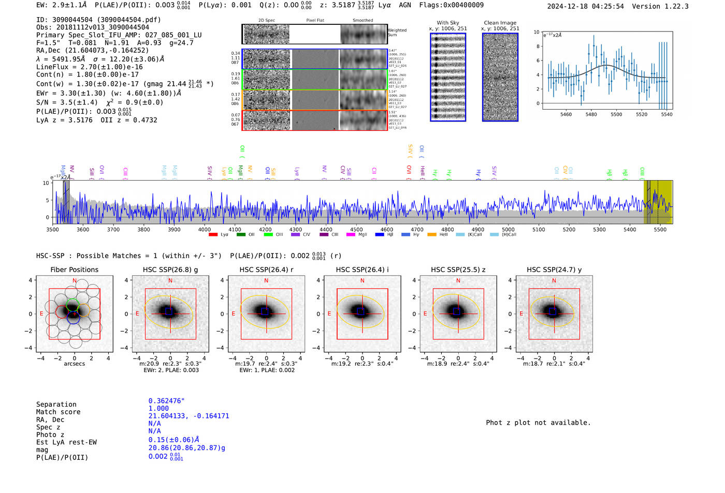The height and width of the screenshot is (493, 725).
Task: Click the EWr = 3.30(±1.30) line
Action: coord(109,93)
